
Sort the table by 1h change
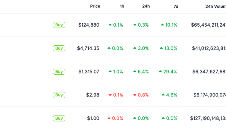coord(122,6)
